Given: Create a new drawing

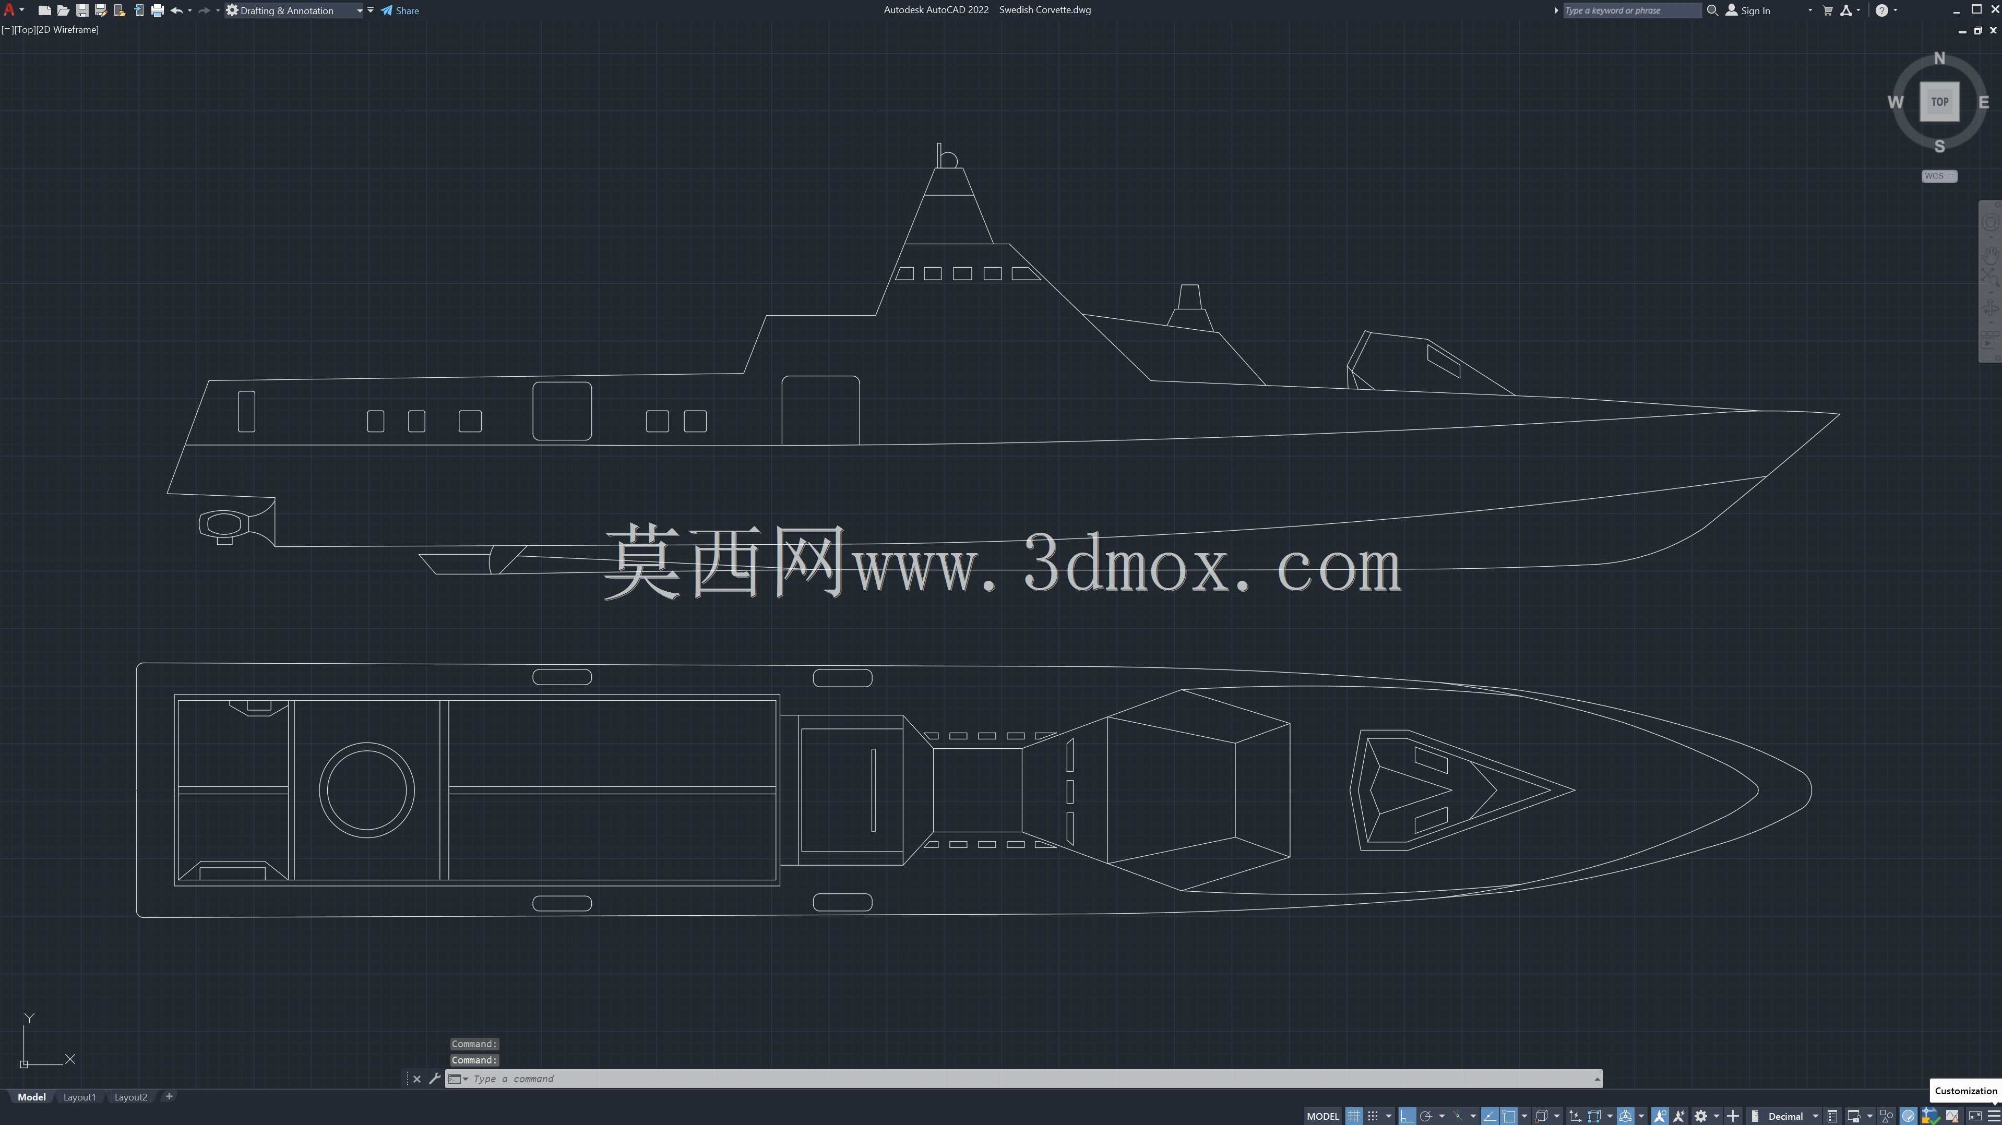Looking at the screenshot, I should (44, 11).
